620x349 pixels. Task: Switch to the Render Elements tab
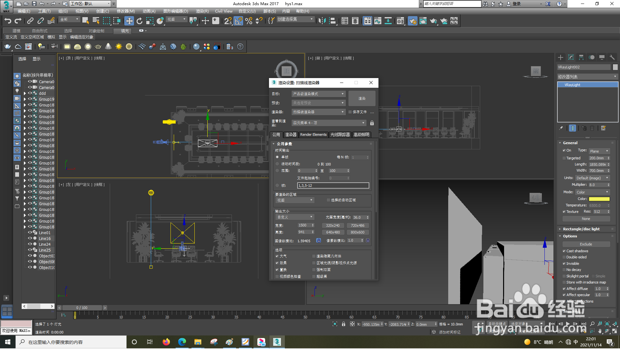pos(313,135)
